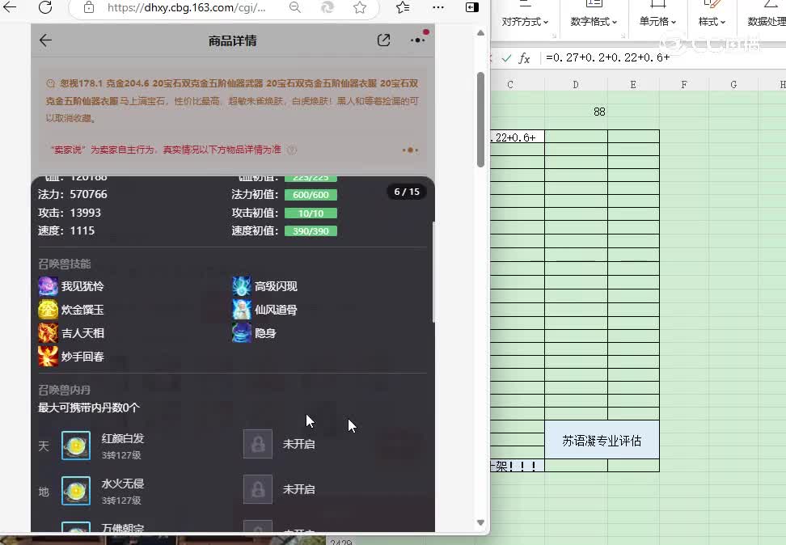Click 6 / 15 page indicator badge
Screen dimensions: 786x545
point(407,192)
